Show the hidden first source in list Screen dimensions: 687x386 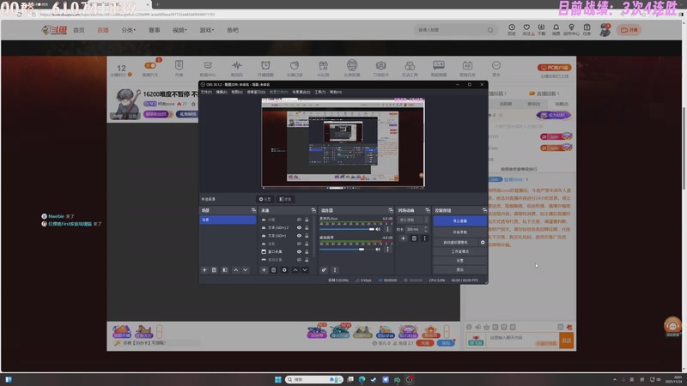[299, 220]
